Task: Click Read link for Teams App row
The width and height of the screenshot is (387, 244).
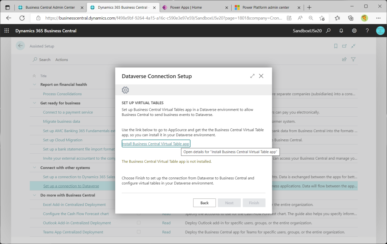Action: pos(166,232)
